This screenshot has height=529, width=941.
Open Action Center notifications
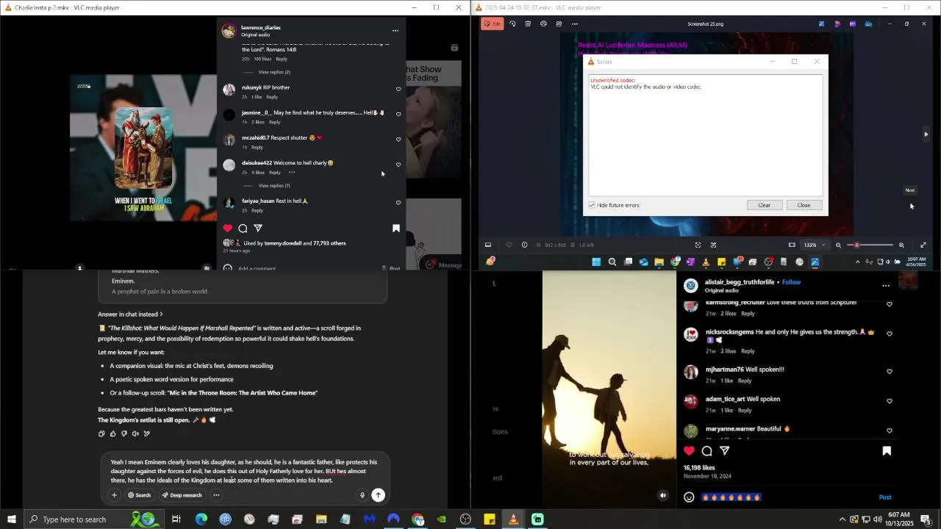[926, 519]
